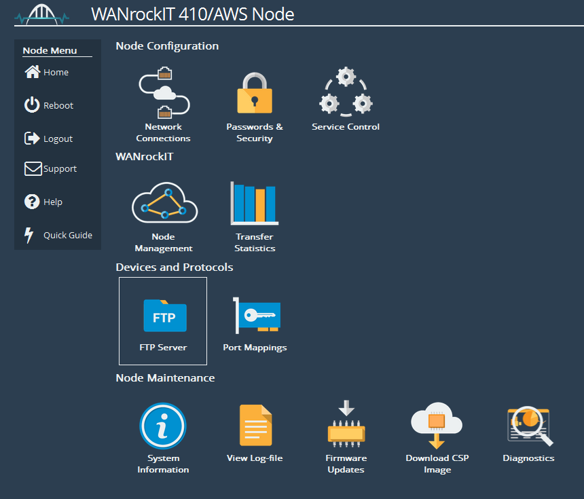
Task: Click the Node Configuration section heading
Action: pos(167,45)
